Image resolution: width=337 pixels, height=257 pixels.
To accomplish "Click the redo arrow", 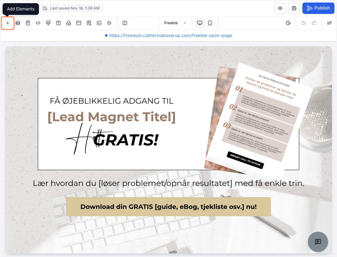I will pos(314,23).
